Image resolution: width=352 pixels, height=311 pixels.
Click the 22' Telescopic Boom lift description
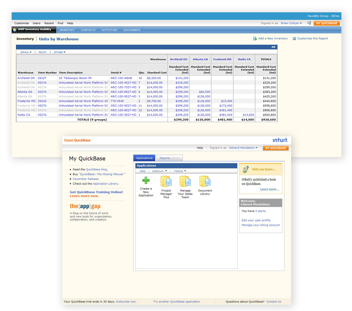75,78
